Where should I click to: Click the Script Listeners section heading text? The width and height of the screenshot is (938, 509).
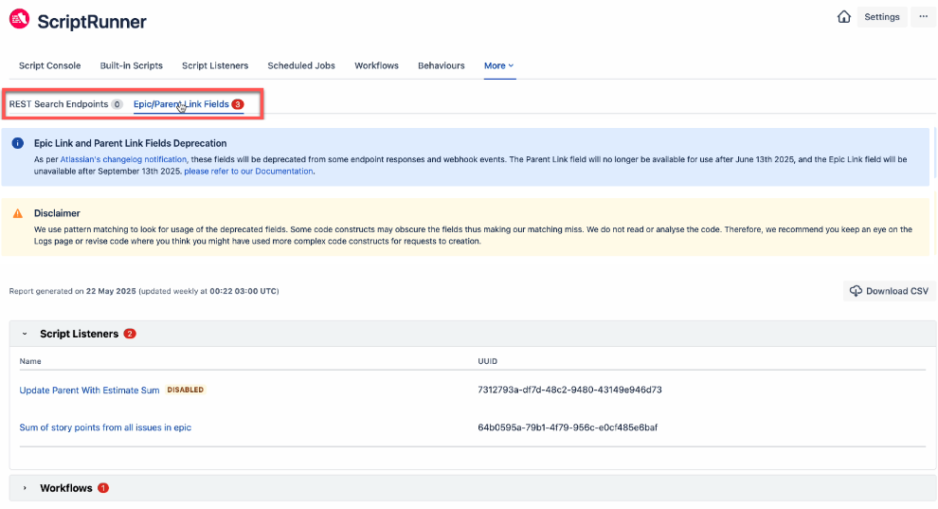pyautogui.click(x=79, y=334)
